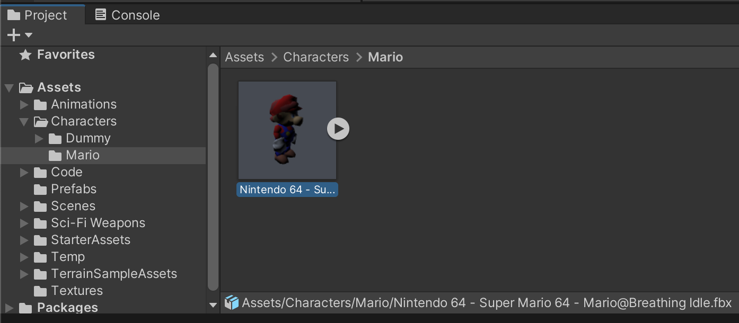Select the Mario model thumbnail

click(287, 130)
